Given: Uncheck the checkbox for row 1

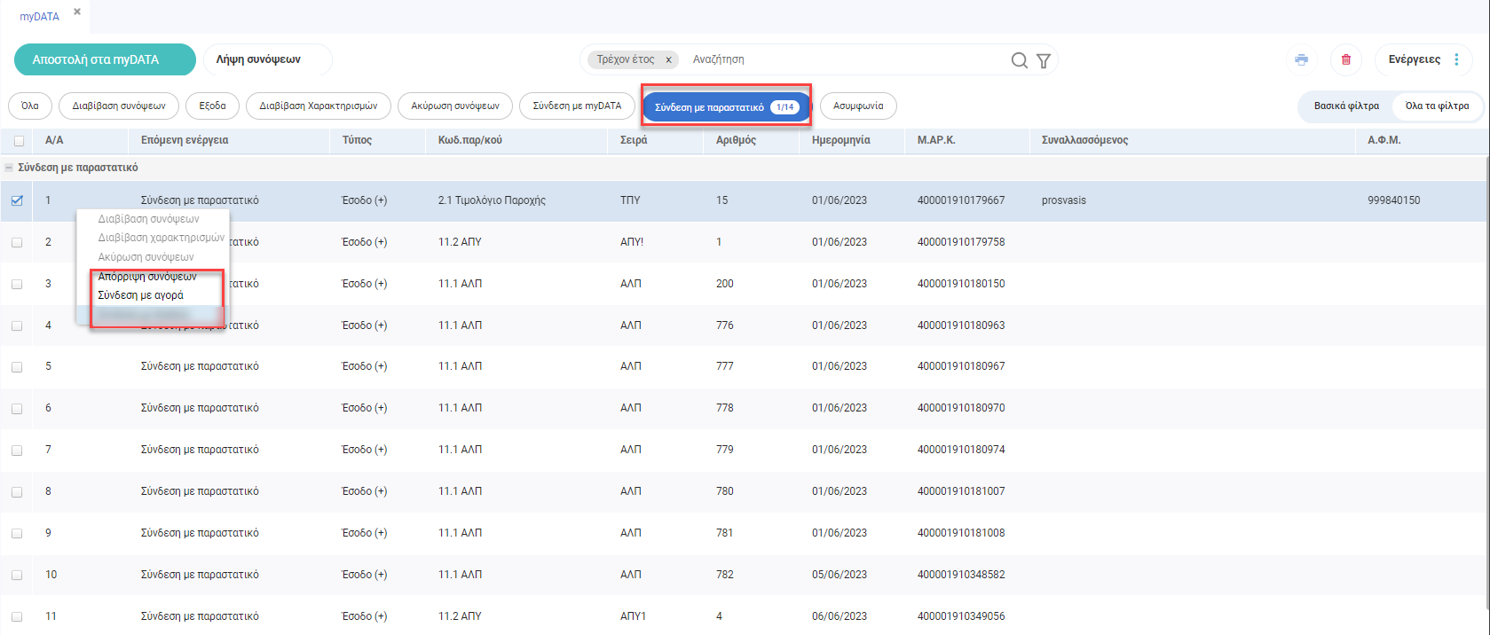Looking at the screenshot, I should click(17, 200).
